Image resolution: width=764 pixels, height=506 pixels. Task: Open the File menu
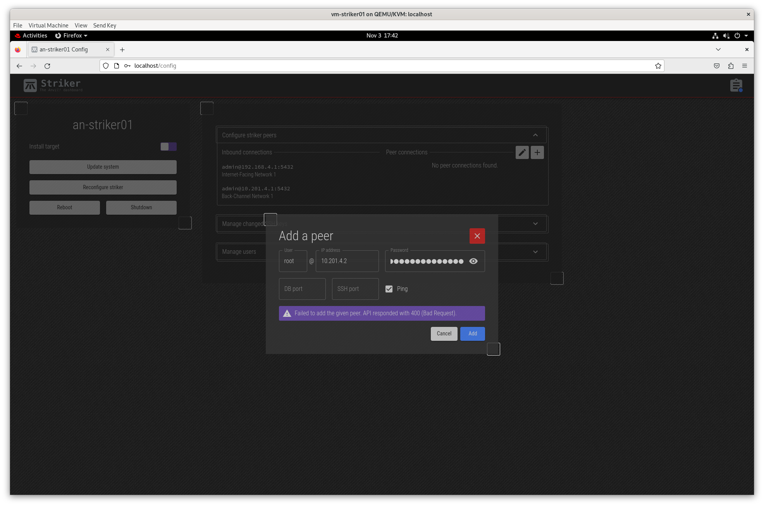18,26
